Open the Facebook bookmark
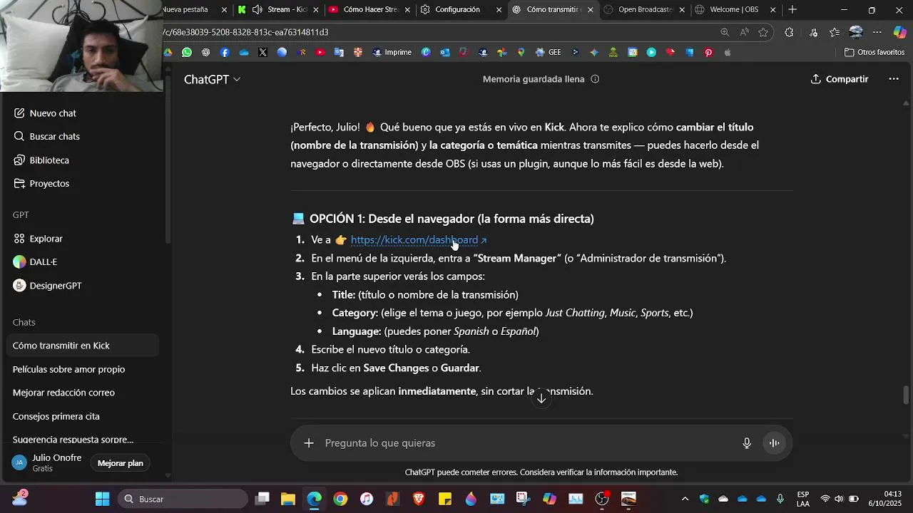Image resolution: width=913 pixels, height=513 pixels. click(x=225, y=52)
